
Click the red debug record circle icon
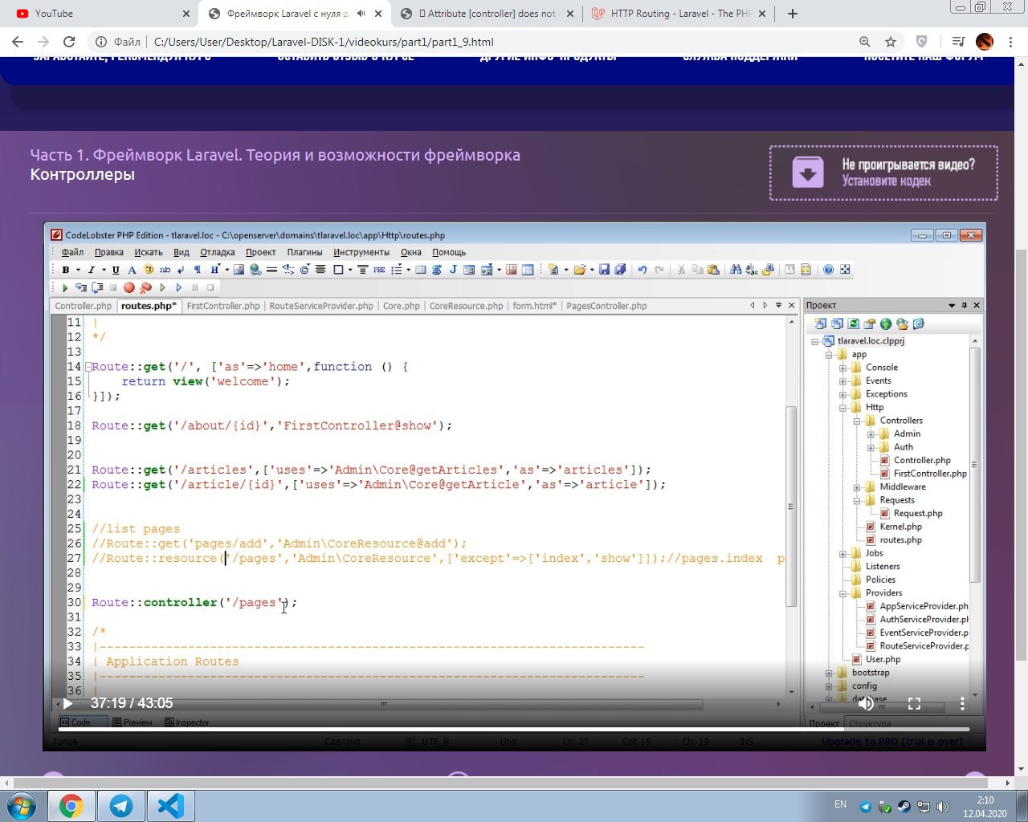coord(129,287)
